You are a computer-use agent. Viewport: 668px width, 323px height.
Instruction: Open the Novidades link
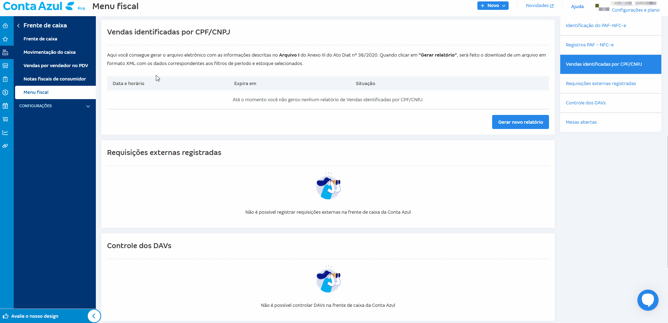click(539, 6)
